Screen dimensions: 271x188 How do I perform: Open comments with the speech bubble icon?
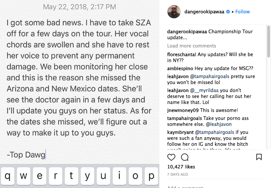click(184, 157)
